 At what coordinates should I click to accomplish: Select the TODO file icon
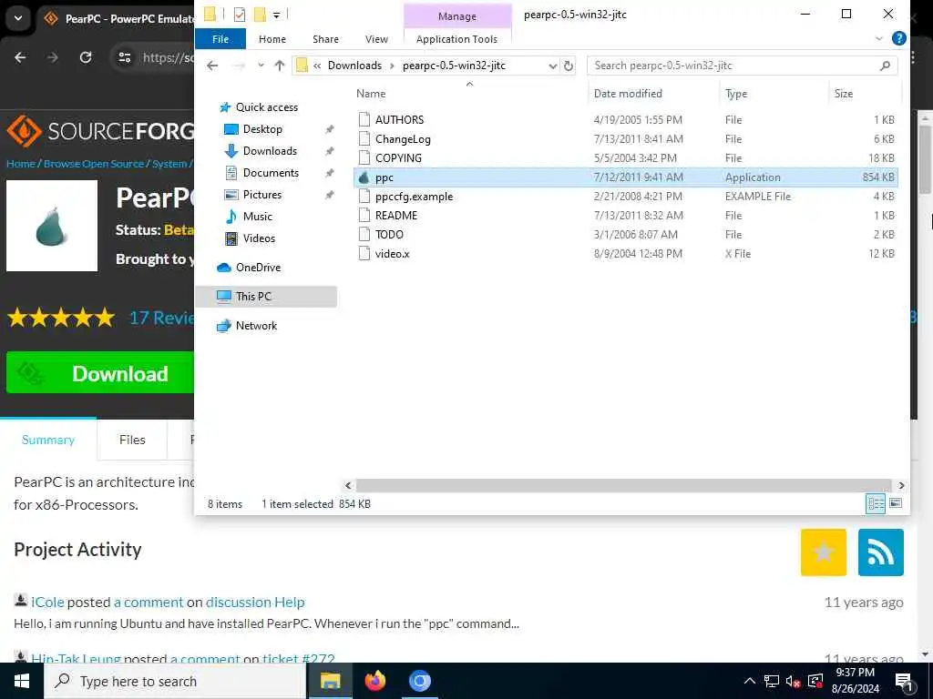coord(364,234)
